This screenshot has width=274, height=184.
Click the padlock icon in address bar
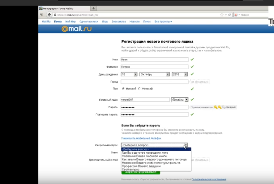(x=55, y=15)
